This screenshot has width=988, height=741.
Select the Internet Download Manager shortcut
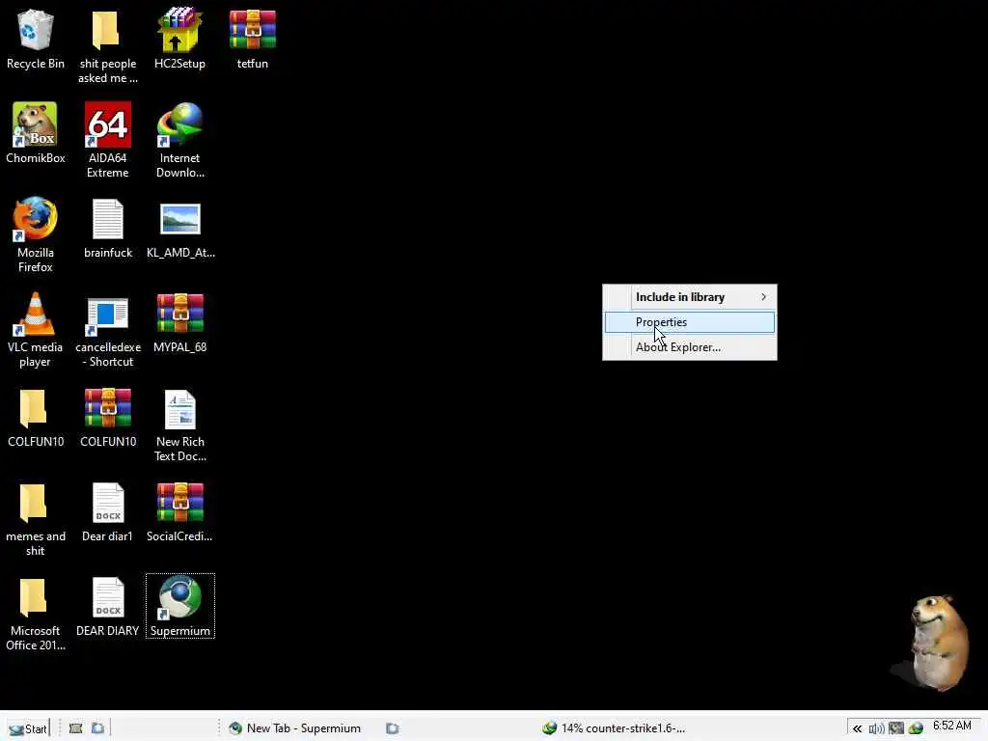coord(179,141)
